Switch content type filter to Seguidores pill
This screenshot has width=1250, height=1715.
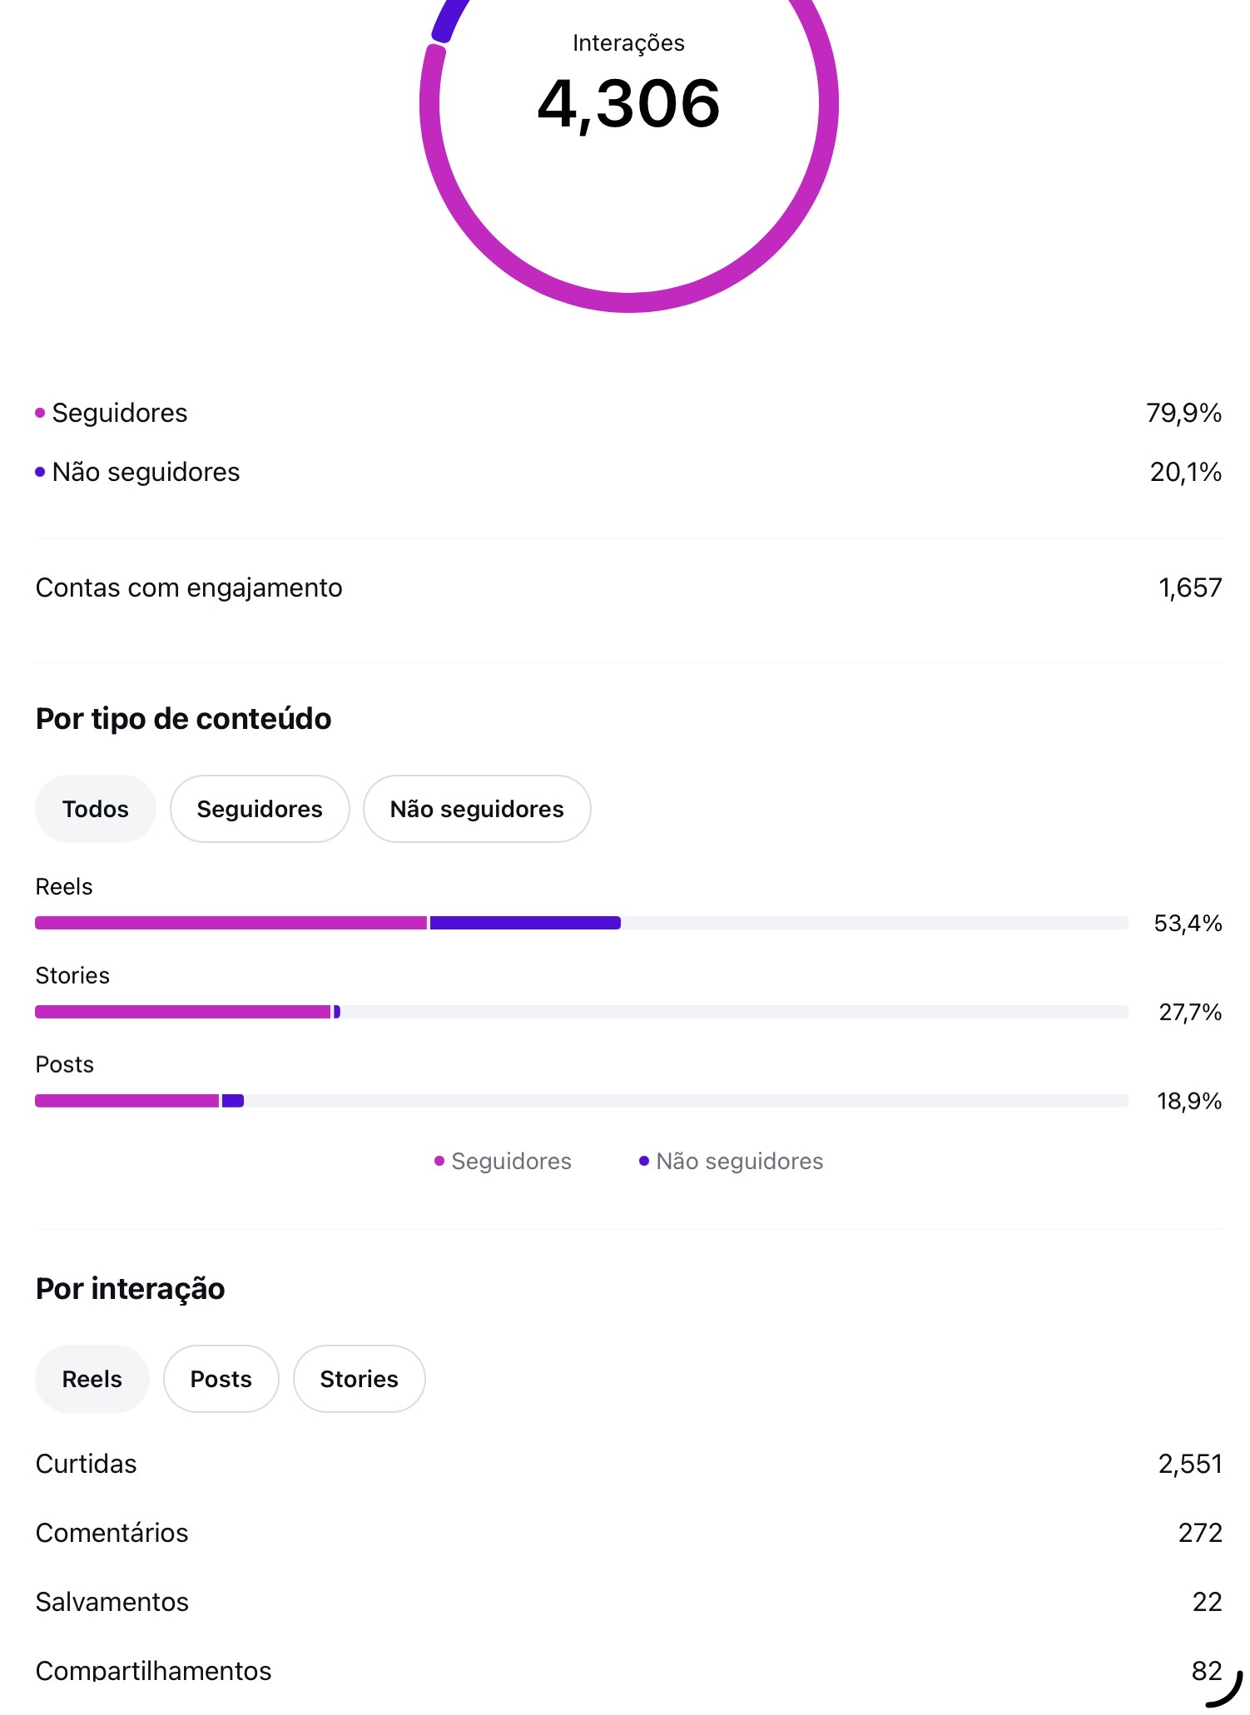(x=260, y=809)
